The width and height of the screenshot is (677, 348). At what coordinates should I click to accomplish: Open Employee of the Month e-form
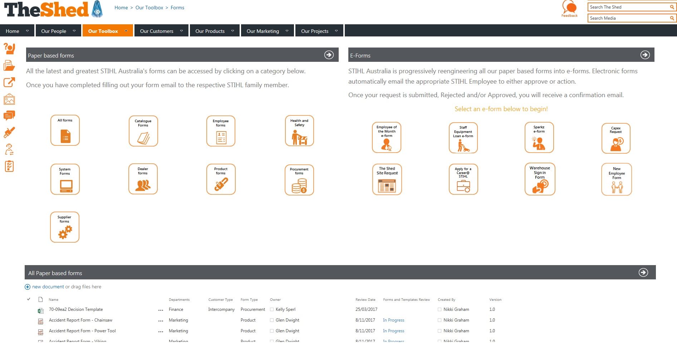click(387, 138)
